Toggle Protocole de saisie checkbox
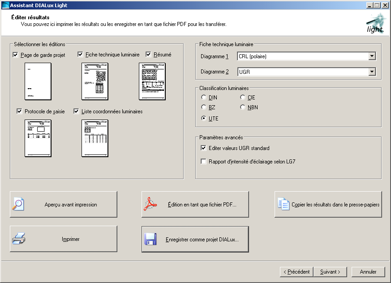391x283 pixels. [x=19, y=111]
